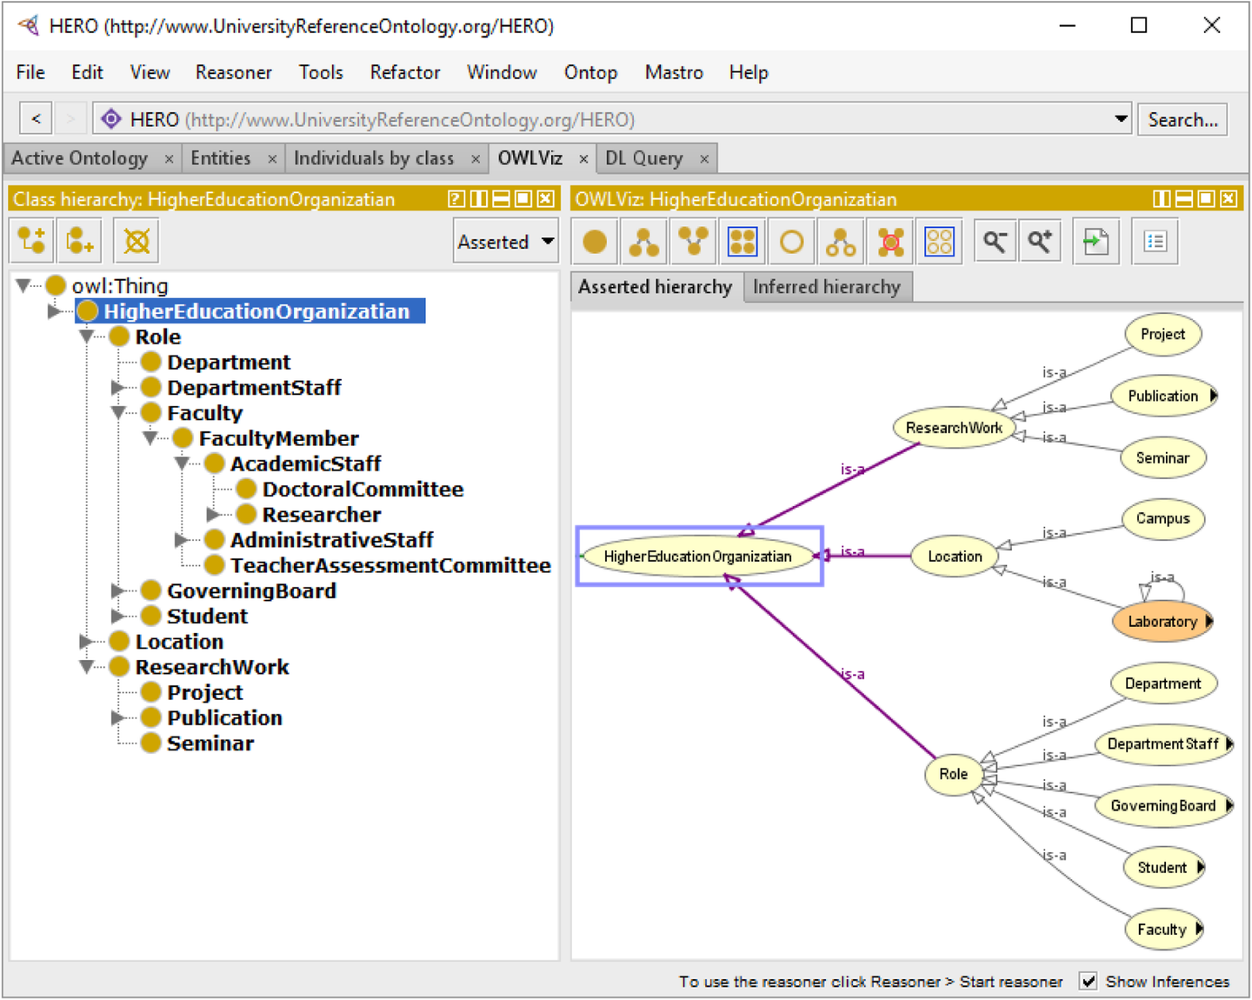Click the Campus graph node
The width and height of the screenshot is (1252, 1000).
[x=1162, y=518]
